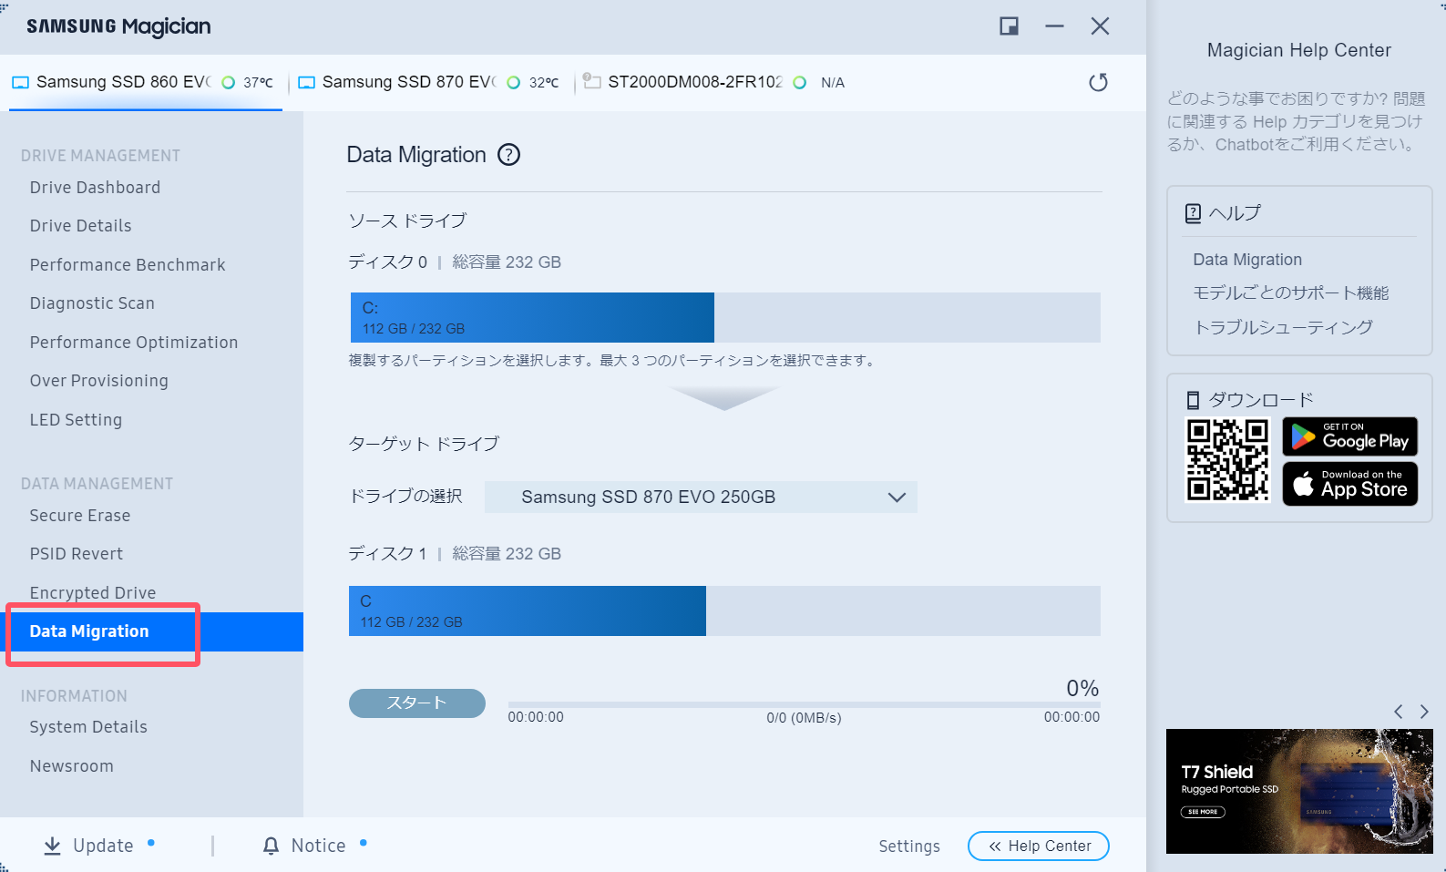Click the ダウンロード phone icon
Viewport: 1446px width, 872px height.
click(x=1193, y=400)
